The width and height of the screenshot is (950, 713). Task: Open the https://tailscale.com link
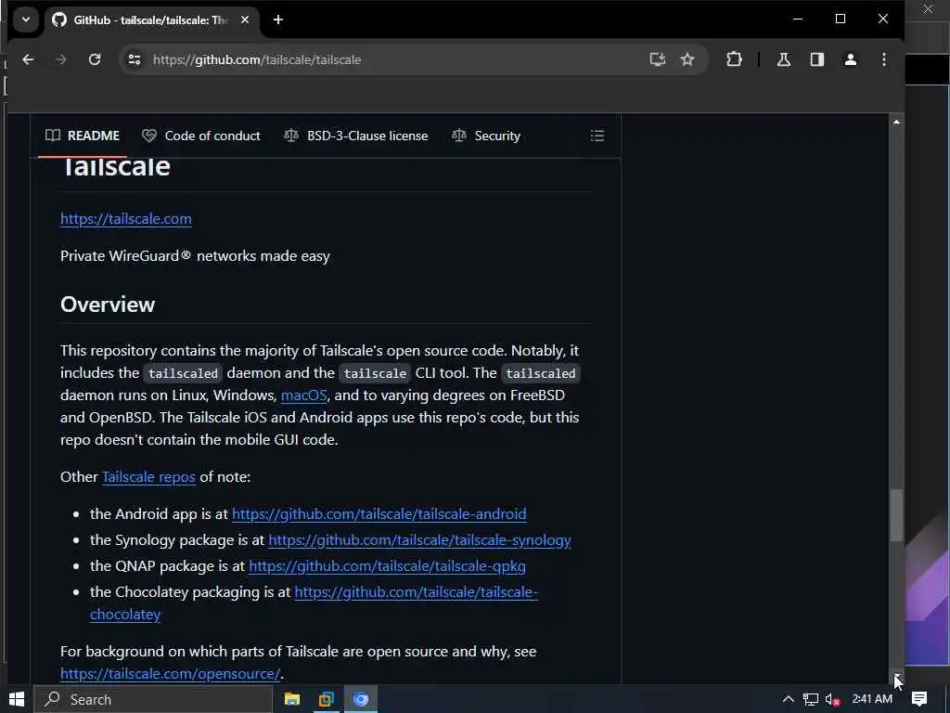tap(126, 219)
